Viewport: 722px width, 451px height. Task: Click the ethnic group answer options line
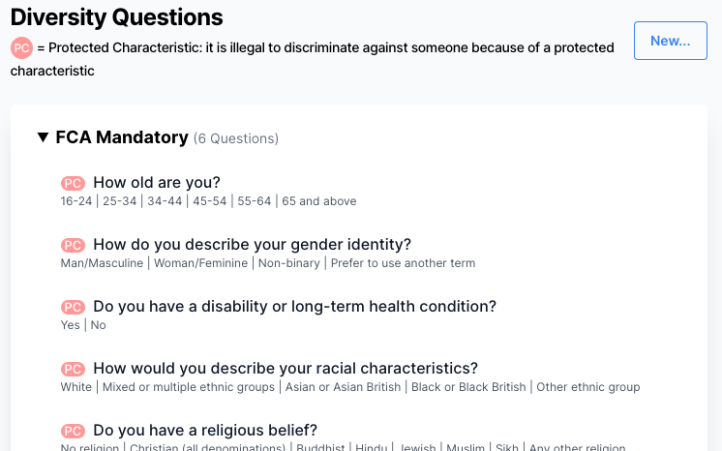click(349, 387)
